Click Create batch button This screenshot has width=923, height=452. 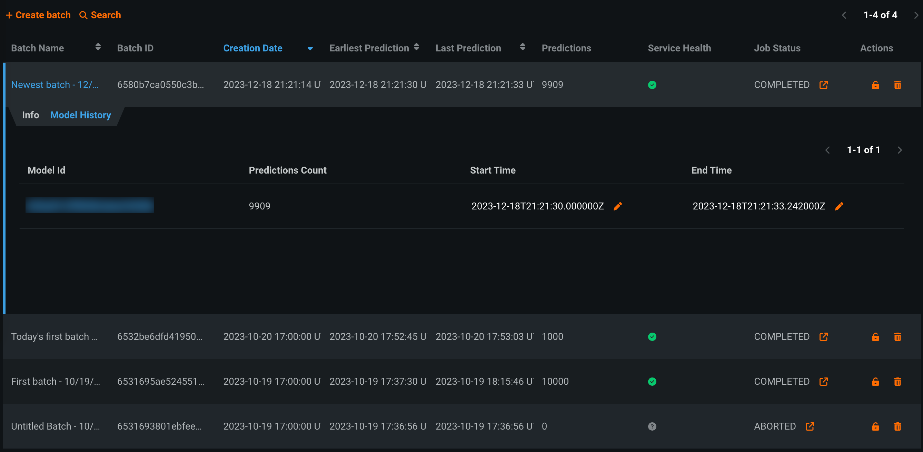pos(38,15)
